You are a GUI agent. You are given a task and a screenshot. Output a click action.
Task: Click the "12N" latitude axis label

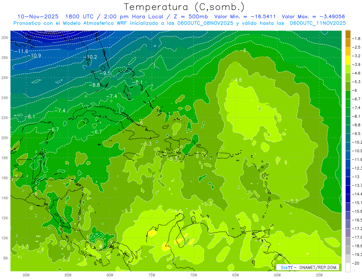pos(5,218)
